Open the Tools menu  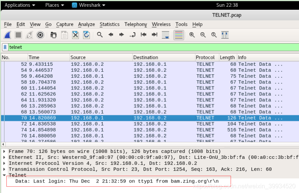tap(182, 24)
